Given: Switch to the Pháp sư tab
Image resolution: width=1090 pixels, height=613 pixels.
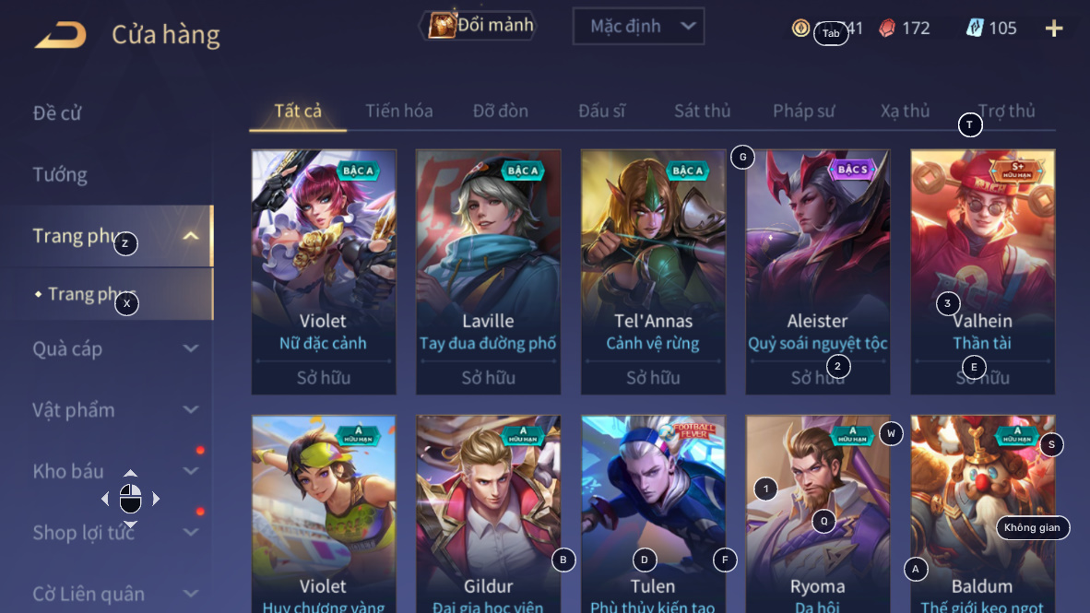Looking at the screenshot, I should [803, 112].
